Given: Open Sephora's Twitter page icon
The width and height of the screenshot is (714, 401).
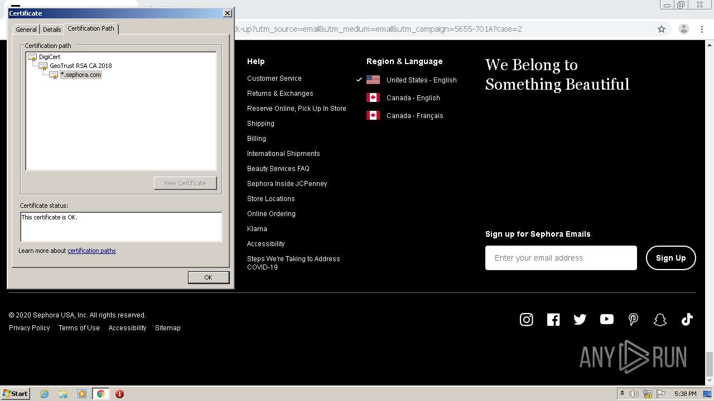Looking at the screenshot, I should (580, 319).
